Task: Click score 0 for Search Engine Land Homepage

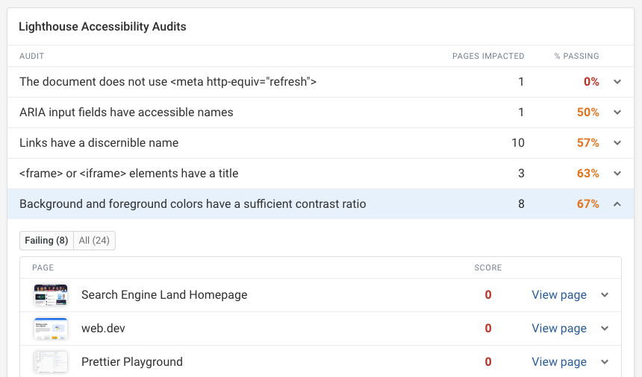Action: tap(488, 295)
